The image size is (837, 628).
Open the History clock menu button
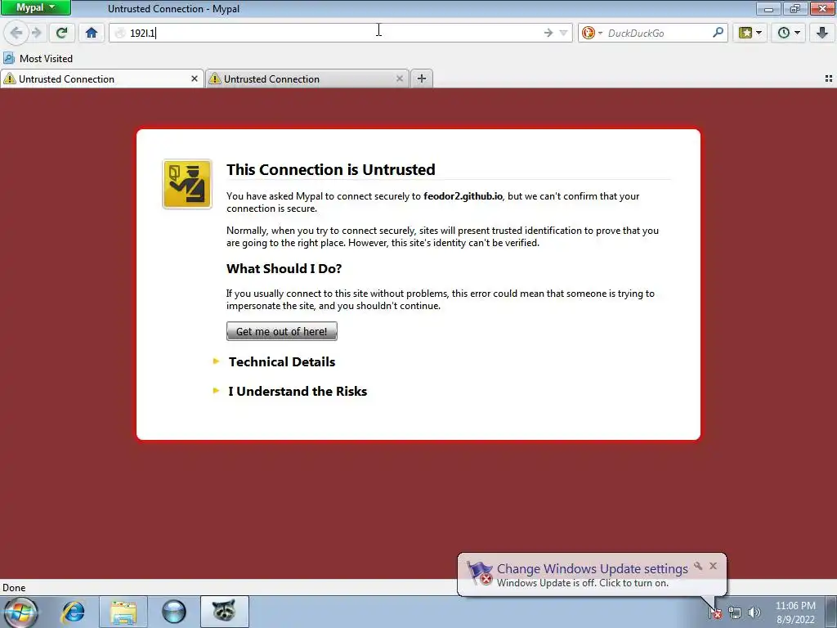(x=789, y=33)
